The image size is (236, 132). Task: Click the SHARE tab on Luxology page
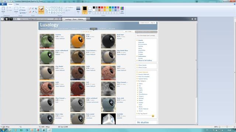pos(93,29)
